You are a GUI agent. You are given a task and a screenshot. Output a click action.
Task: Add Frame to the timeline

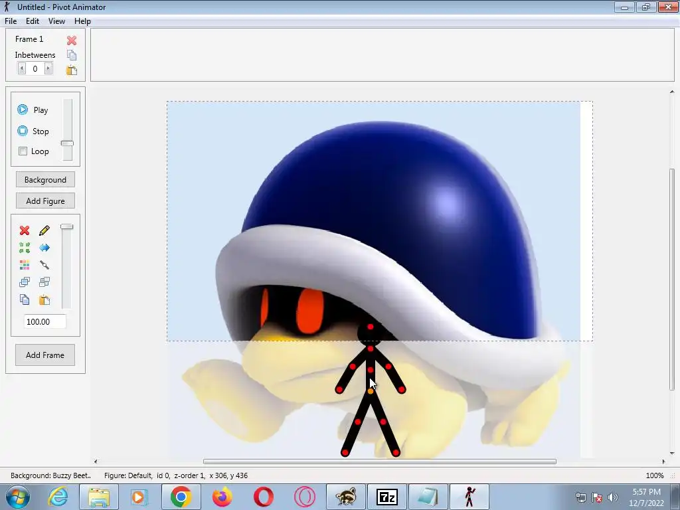pyautogui.click(x=45, y=355)
